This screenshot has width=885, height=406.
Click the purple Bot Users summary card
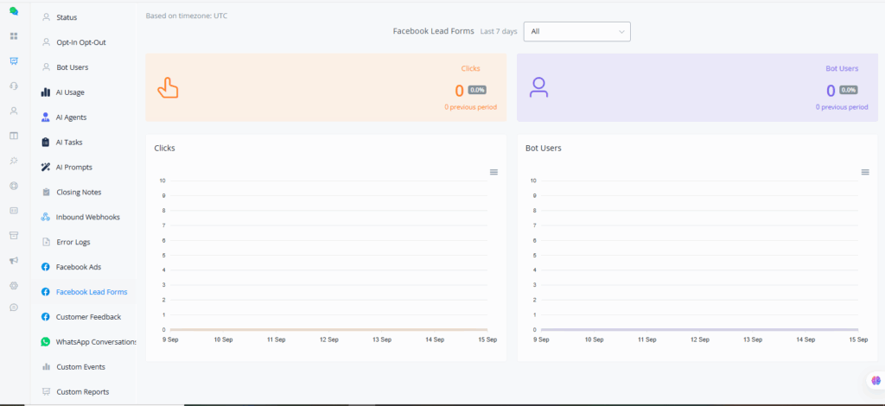point(697,87)
